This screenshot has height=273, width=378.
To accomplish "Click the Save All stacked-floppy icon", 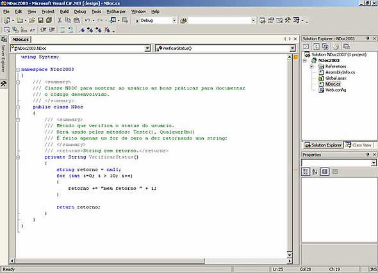I will (49, 20).
